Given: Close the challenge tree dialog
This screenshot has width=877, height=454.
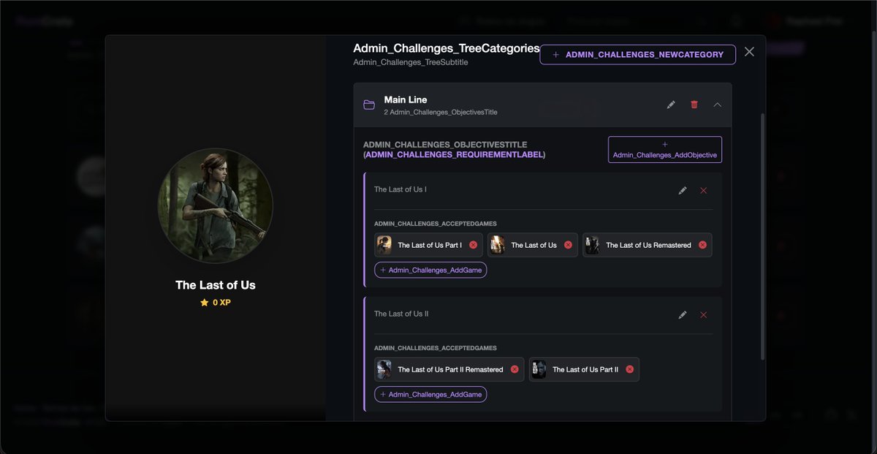Looking at the screenshot, I should (x=749, y=52).
